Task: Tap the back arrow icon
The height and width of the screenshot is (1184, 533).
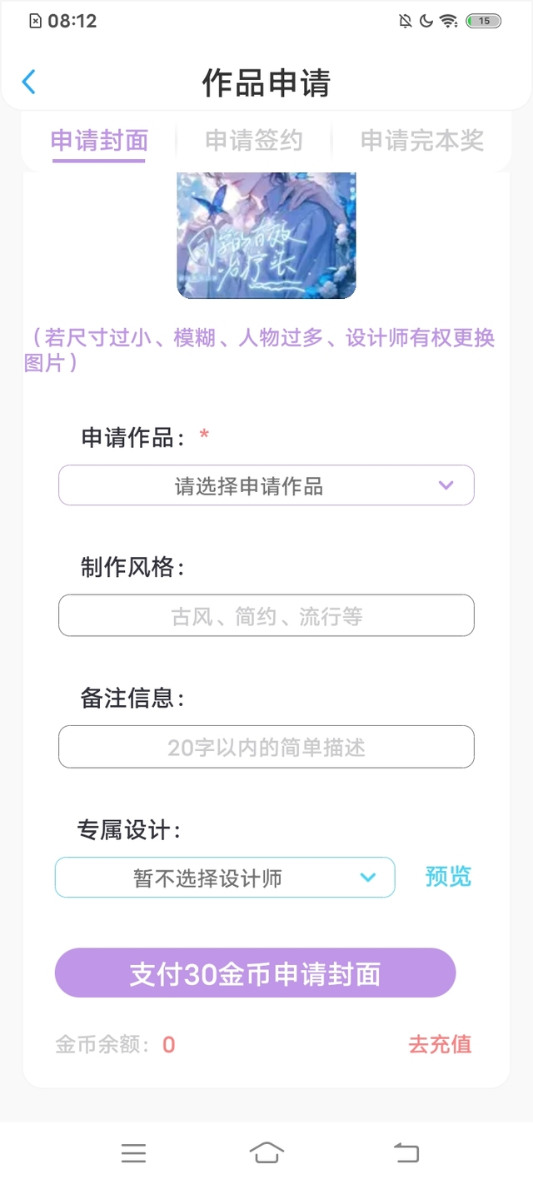Action: pos(29,82)
